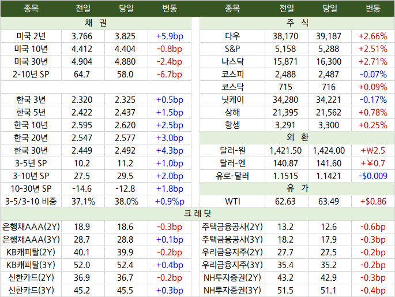Click the 채 권 section header

pyautogui.click(x=96, y=23)
